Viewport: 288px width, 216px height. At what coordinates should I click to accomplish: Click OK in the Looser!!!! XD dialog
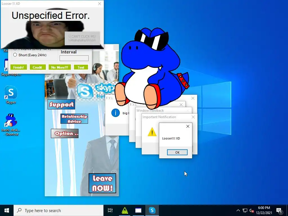coord(177,152)
